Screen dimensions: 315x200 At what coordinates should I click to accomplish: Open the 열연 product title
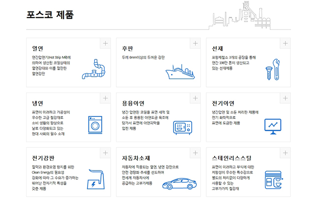[37, 49]
